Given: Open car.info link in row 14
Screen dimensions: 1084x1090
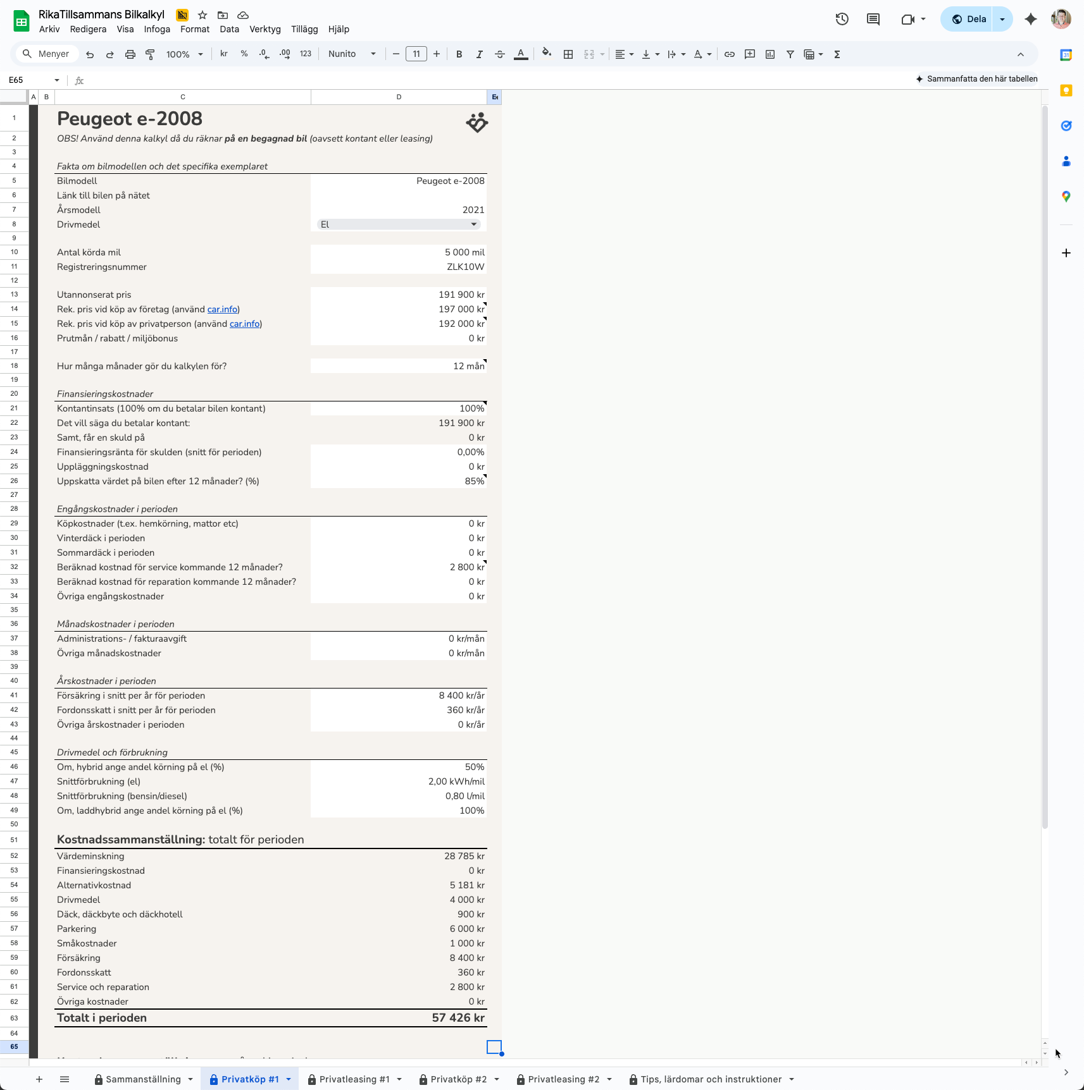Looking at the screenshot, I should click(x=223, y=309).
